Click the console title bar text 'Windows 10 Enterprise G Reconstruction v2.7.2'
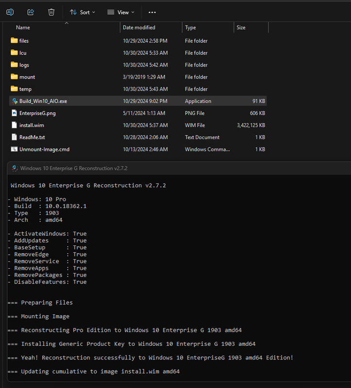Image resolution: width=351 pixels, height=388 pixels. point(74,168)
